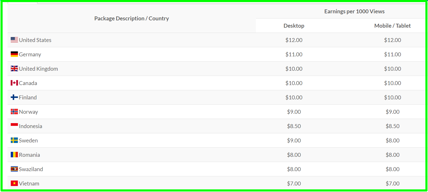Click the Package Description / Country header
The image size is (428, 192).
(132, 19)
